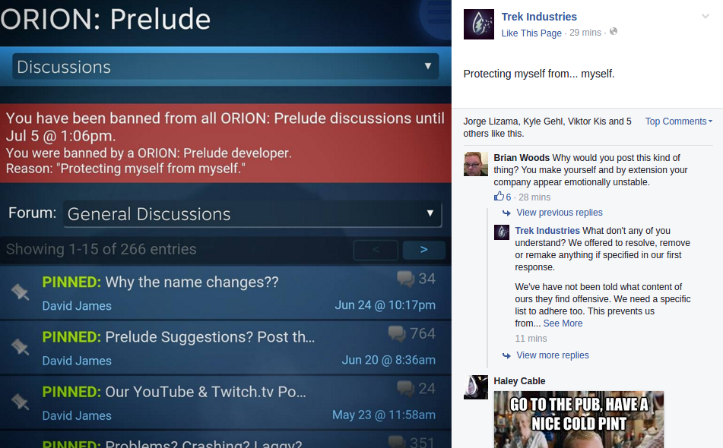
Task: Click pin icon of 'Prelude Suggestions?' thread
Action: [20, 347]
